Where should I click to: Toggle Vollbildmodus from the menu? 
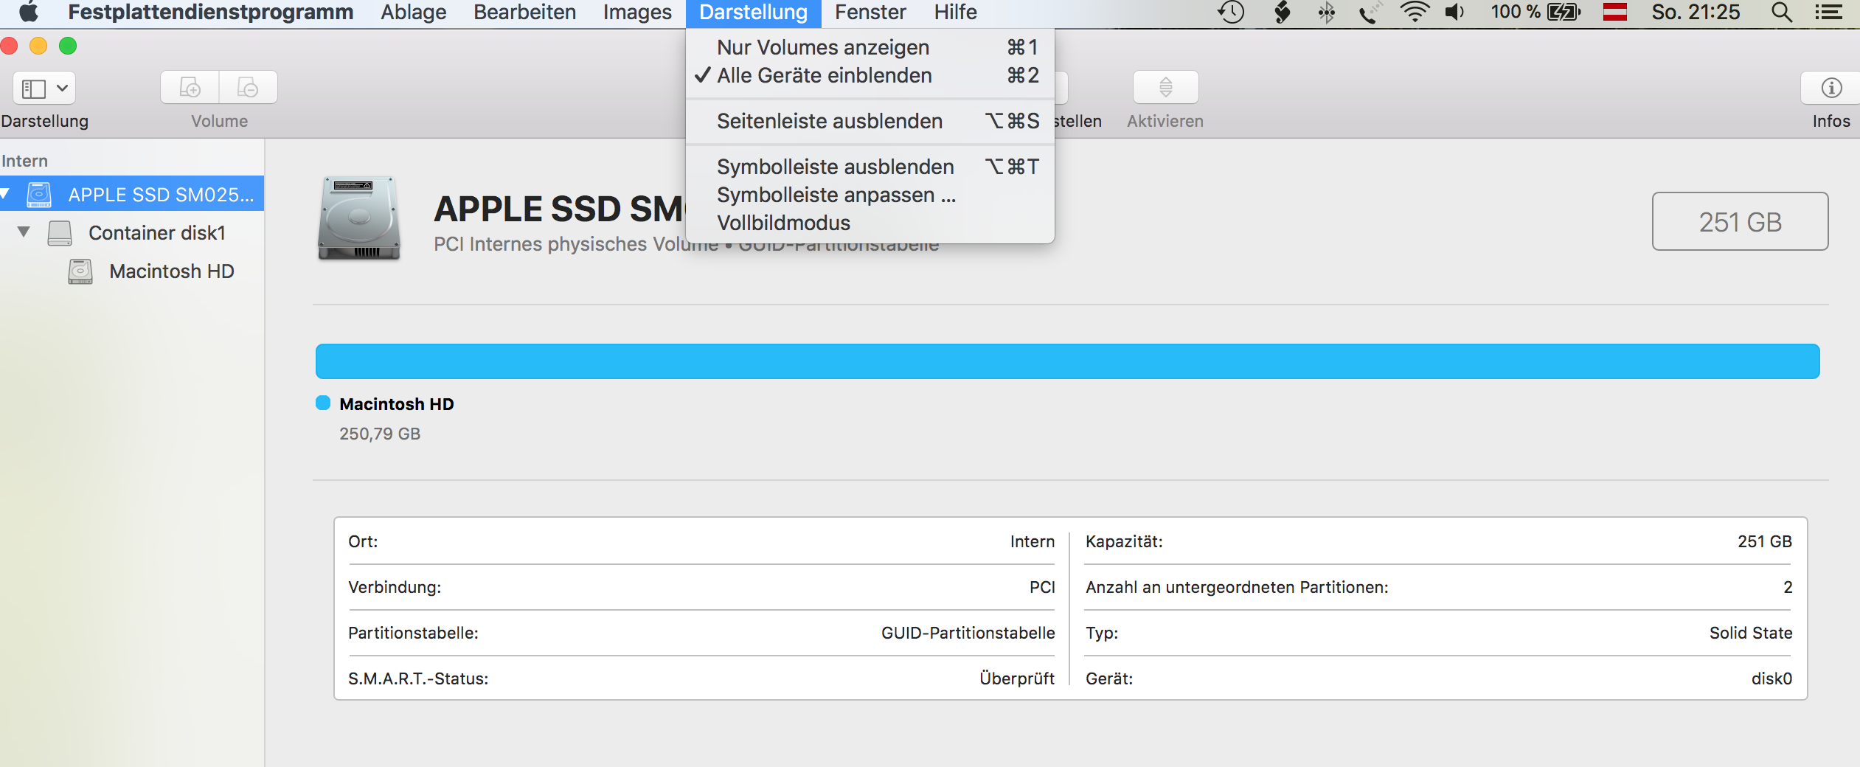[870, 223]
